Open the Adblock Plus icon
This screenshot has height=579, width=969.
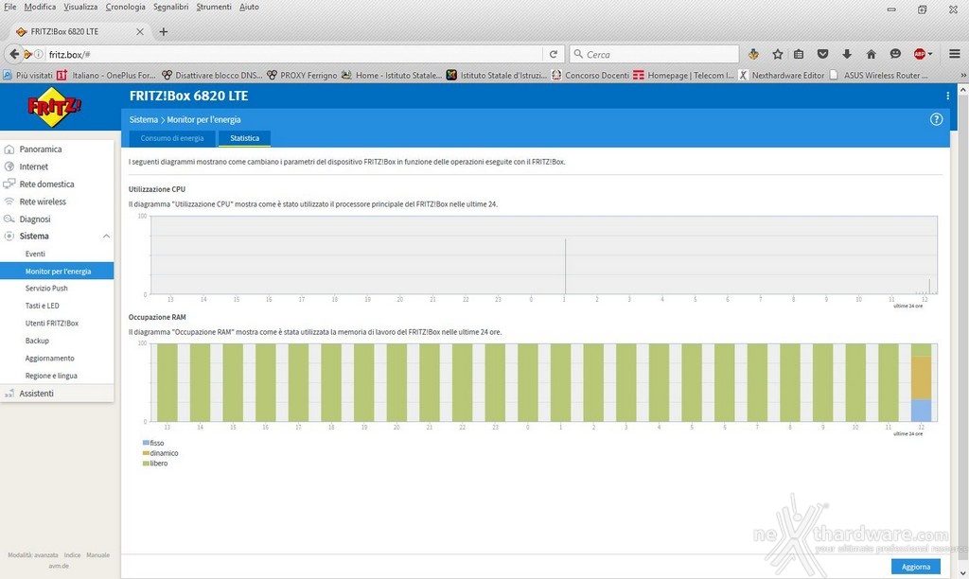[922, 54]
